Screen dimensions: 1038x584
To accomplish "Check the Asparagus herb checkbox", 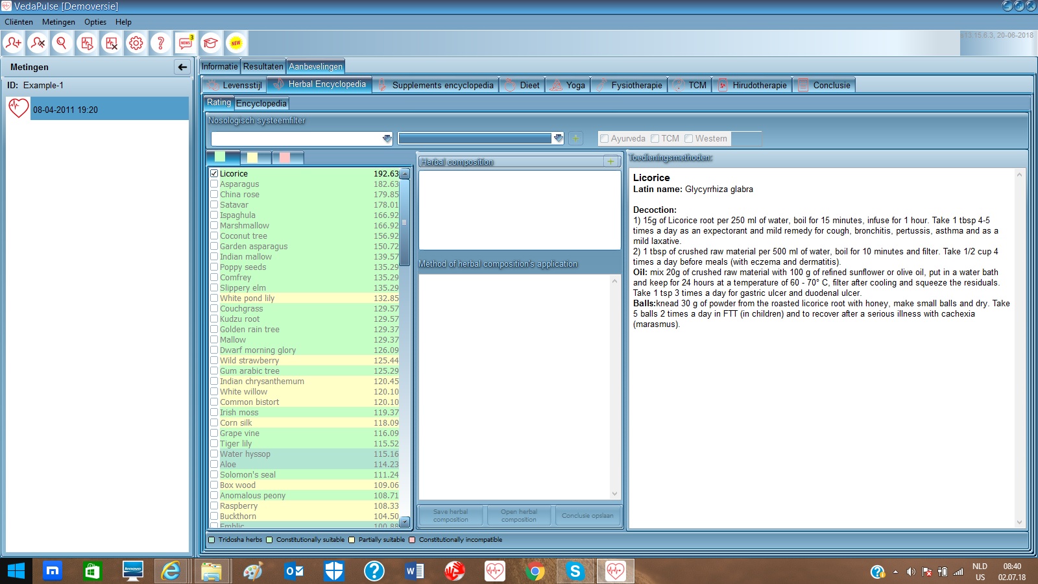I will (214, 184).
